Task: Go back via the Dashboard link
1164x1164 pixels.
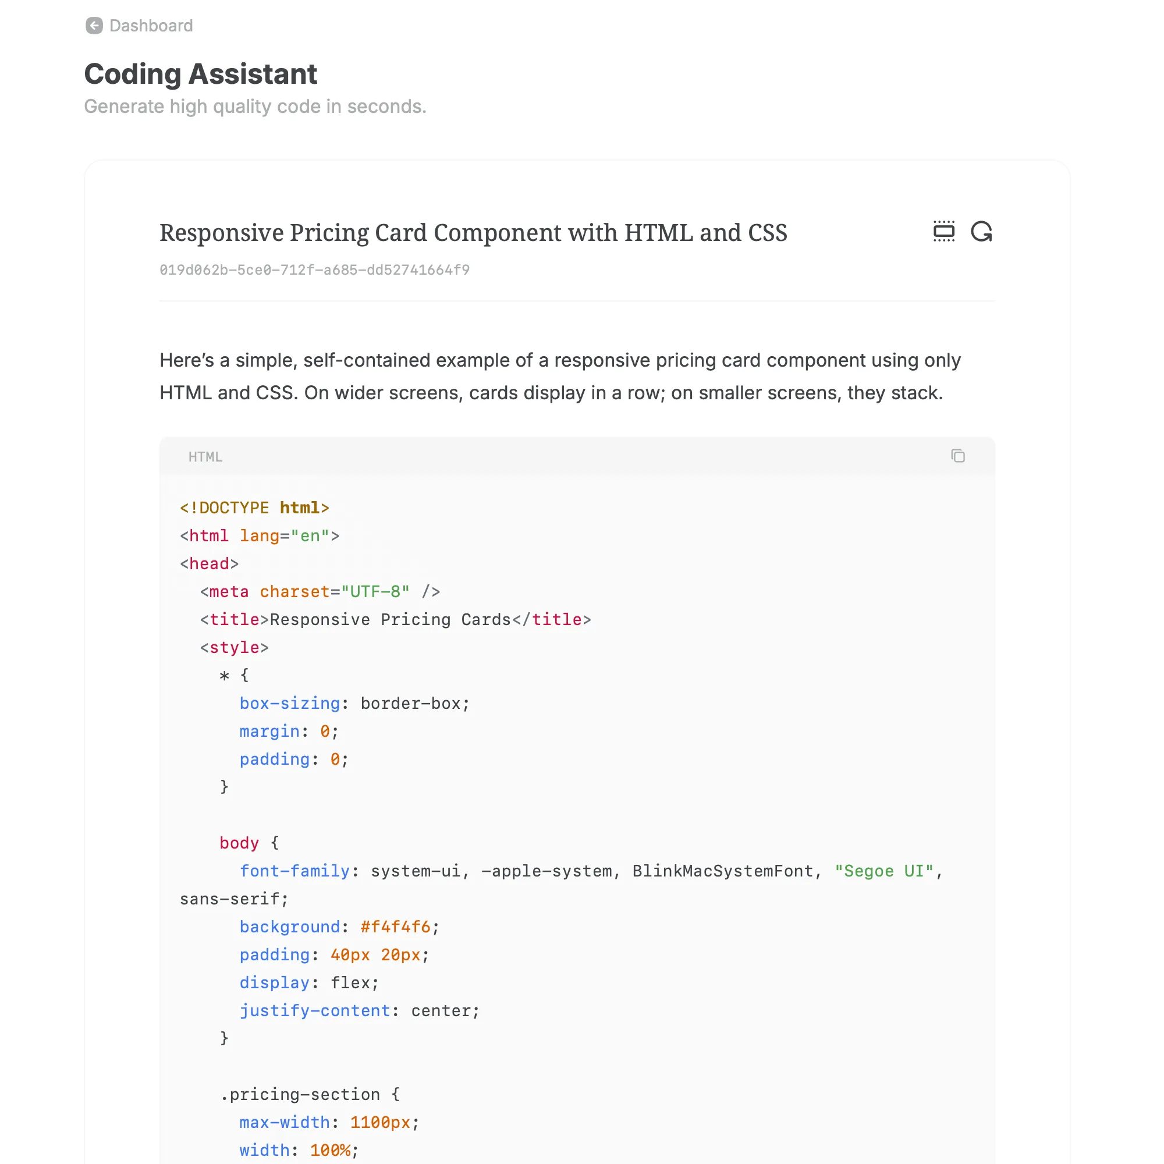Action: [x=151, y=25]
